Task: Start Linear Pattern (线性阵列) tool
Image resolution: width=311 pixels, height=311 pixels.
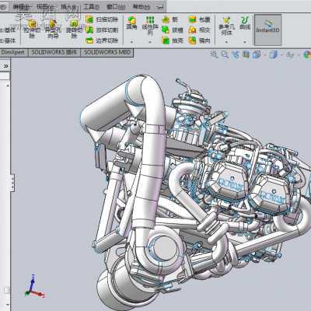Action: pyautogui.click(x=150, y=26)
